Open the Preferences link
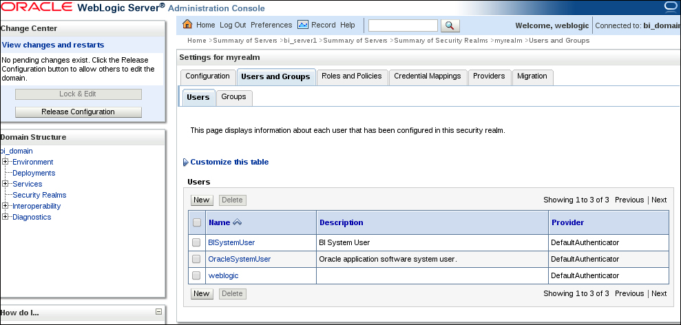Viewport: 681px width, 325px height. point(271,25)
